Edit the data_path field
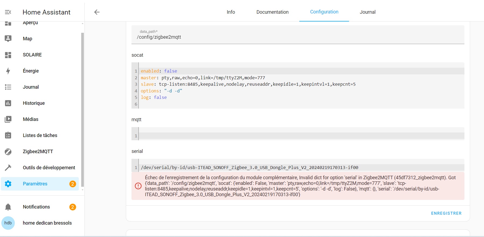Image resolution: width=484 pixels, height=237 pixels. click(298, 35)
